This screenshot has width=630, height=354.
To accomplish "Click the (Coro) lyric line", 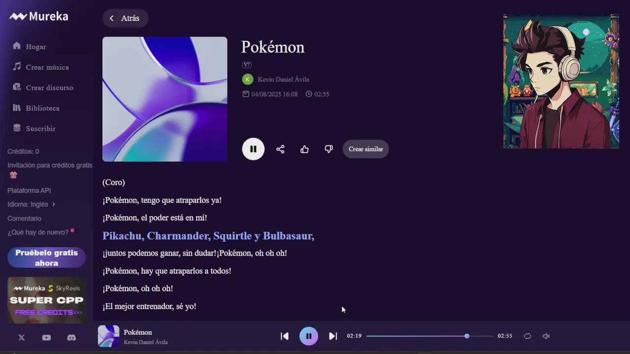I will [114, 182].
